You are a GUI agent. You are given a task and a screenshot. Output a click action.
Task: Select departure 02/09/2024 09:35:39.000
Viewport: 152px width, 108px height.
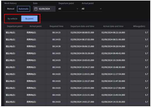point(82,53)
